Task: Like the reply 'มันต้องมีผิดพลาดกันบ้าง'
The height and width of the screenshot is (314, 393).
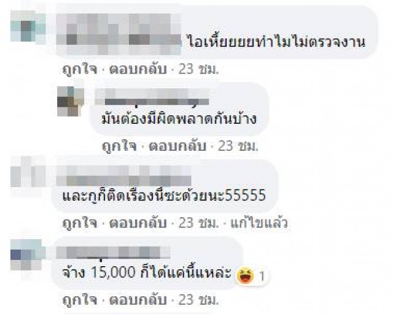Action: [x=119, y=146]
